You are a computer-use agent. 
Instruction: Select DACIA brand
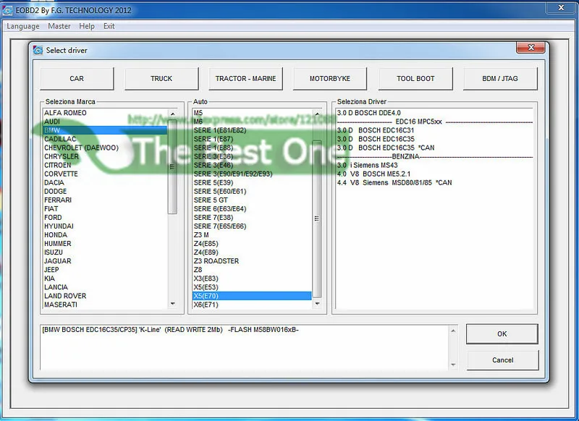105,182
